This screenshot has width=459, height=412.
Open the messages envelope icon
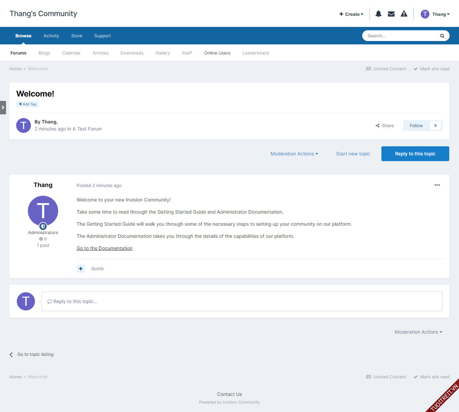pyautogui.click(x=391, y=14)
